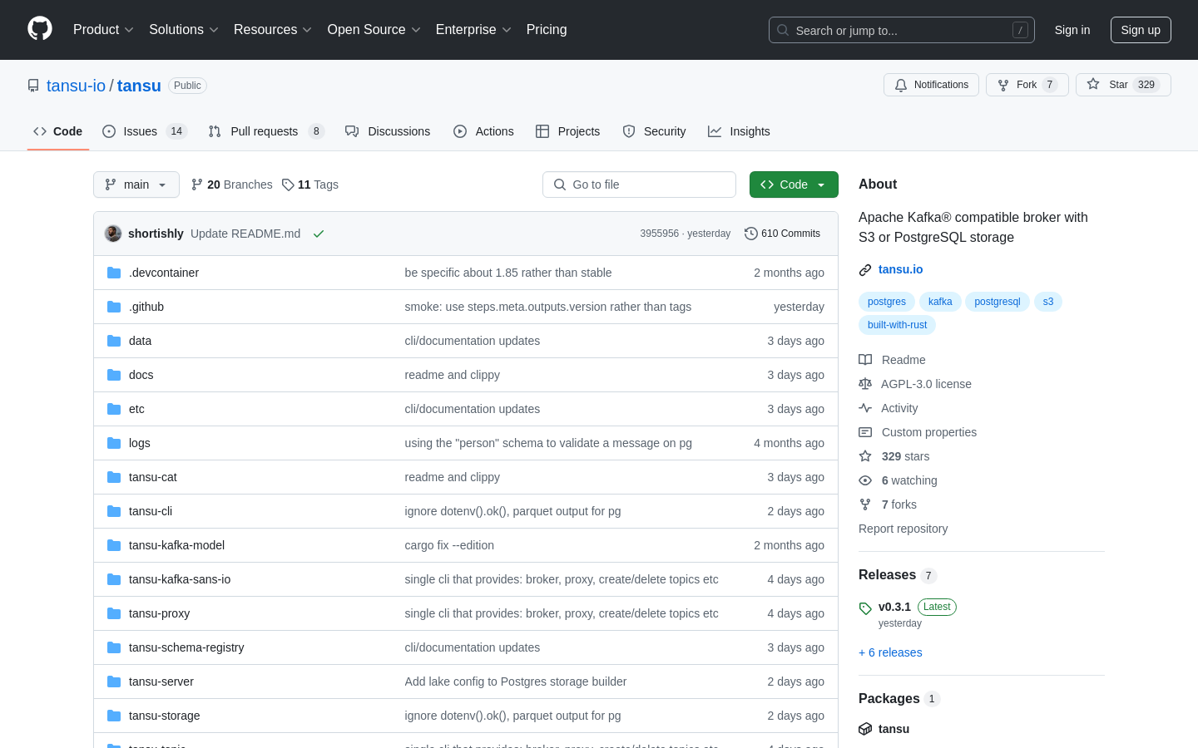Open the green Code dropdown button
1198x748 pixels.
click(794, 185)
